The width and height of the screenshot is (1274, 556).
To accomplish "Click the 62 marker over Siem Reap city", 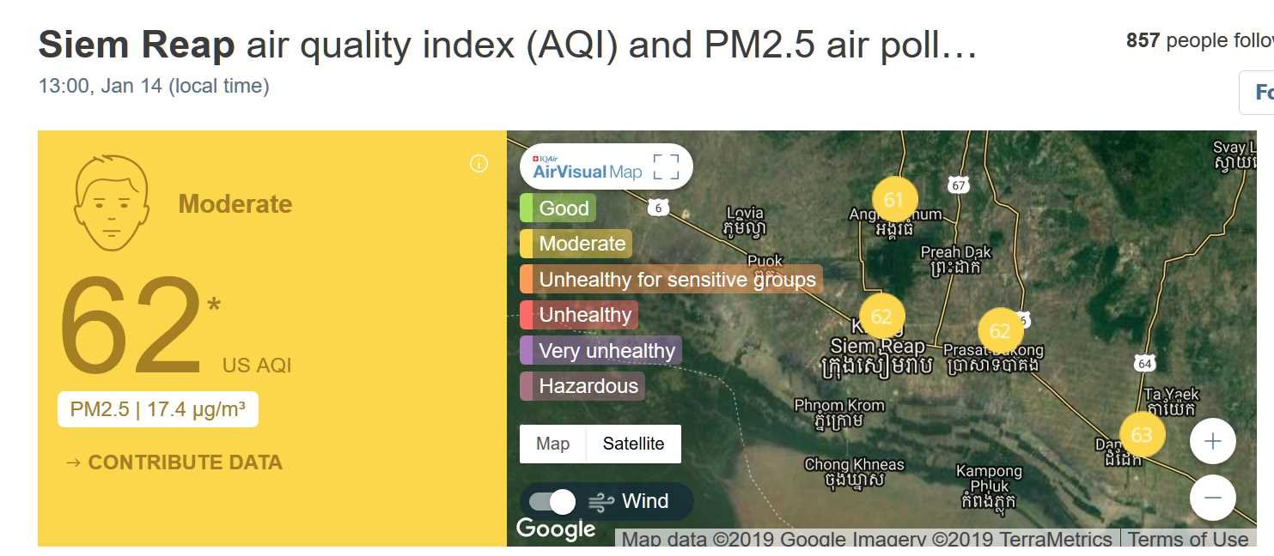I will [x=882, y=317].
